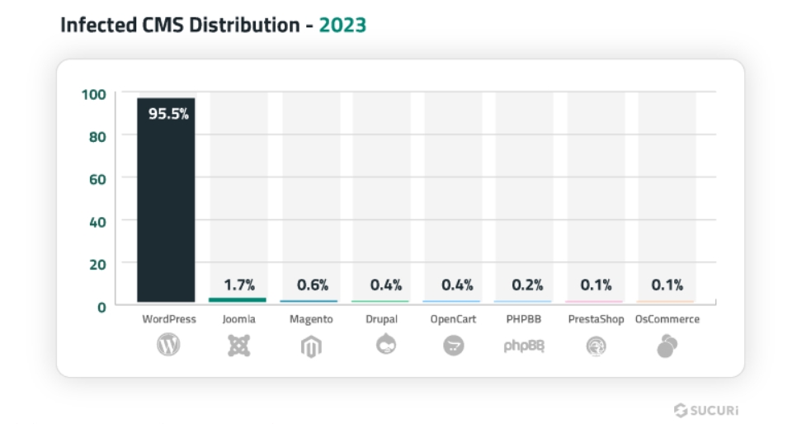Click the PrestaShop logo icon

point(596,347)
